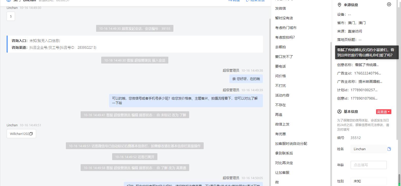401x186 pixels.
Task: Click the notice 访客微信号已自动标记
Action: tap(135, 146)
